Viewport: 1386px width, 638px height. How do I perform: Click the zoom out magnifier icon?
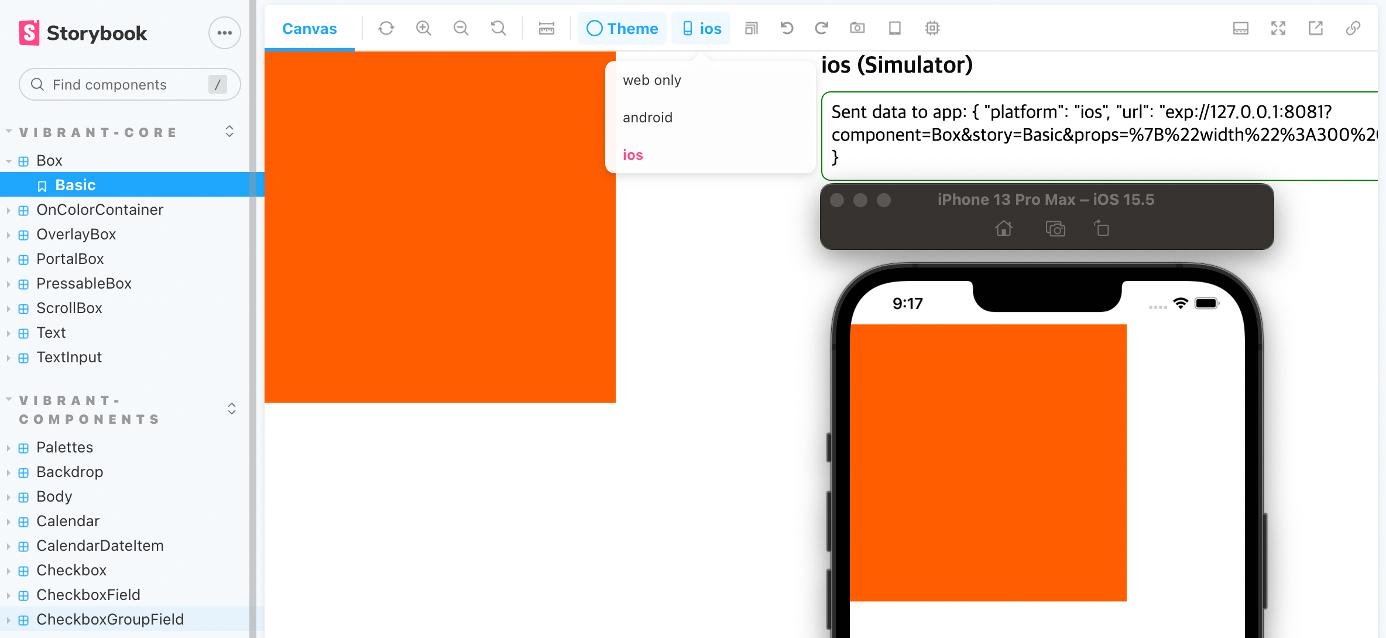pos(461,28)
